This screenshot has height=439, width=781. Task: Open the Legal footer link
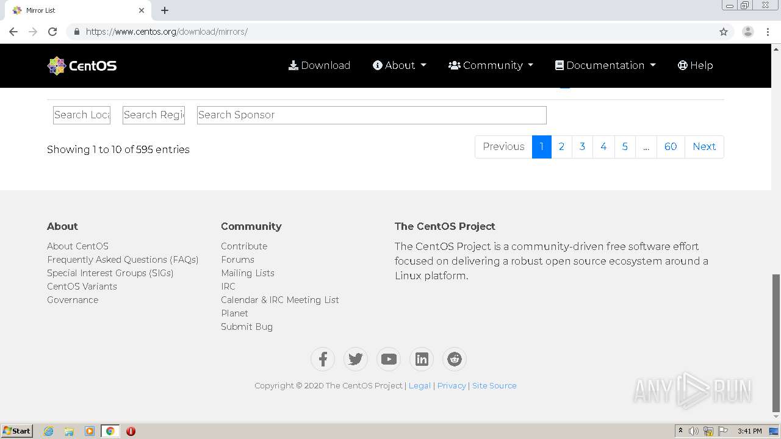(x=420, y=385)
